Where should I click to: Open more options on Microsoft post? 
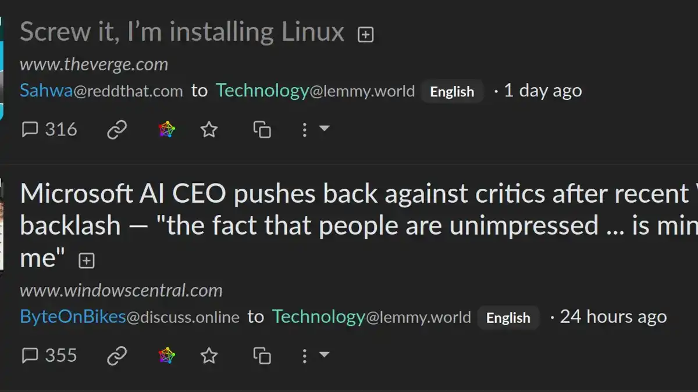(x=314, y=355)
